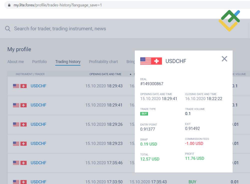
Task: Sort by the Instrument | Trader column header
Action: (30, 74)
